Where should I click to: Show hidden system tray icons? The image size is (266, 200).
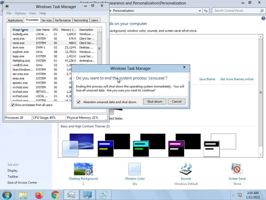click(234, 195)
